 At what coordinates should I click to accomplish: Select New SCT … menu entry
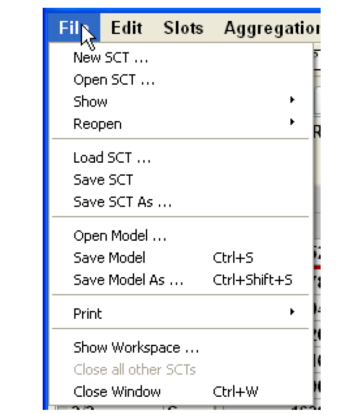(110, 58)
